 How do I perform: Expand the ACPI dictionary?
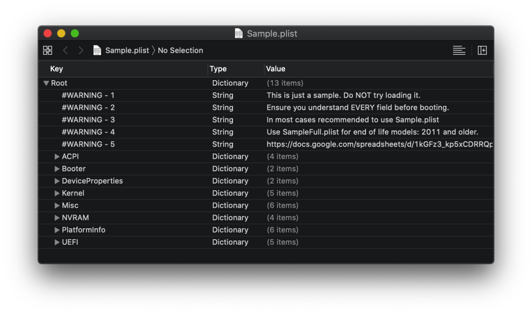click(57, 157)
